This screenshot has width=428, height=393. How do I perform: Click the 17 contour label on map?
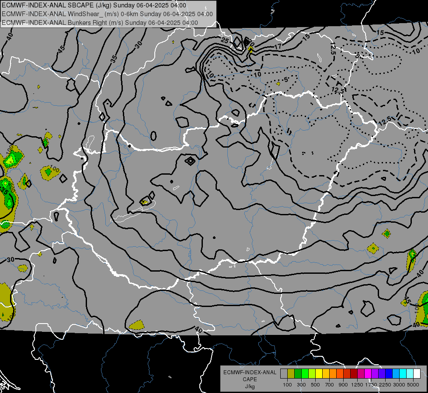278,47
